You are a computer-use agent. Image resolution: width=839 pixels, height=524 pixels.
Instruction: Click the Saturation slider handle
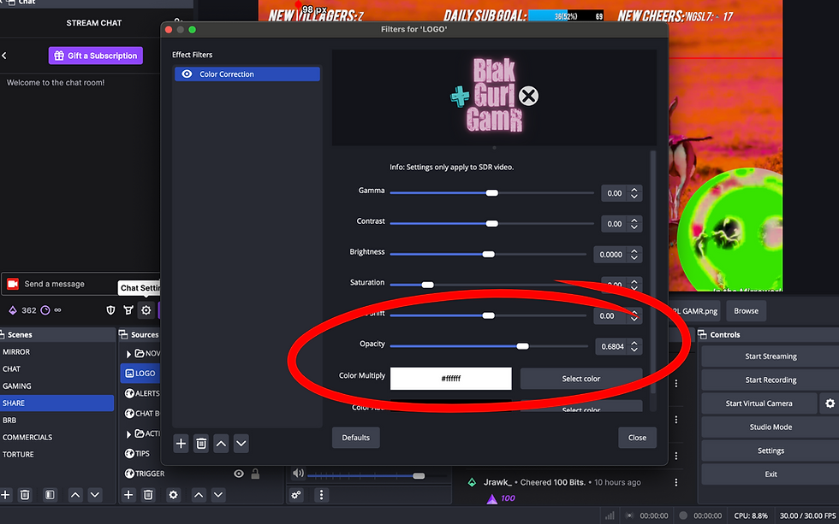point(427,285)
